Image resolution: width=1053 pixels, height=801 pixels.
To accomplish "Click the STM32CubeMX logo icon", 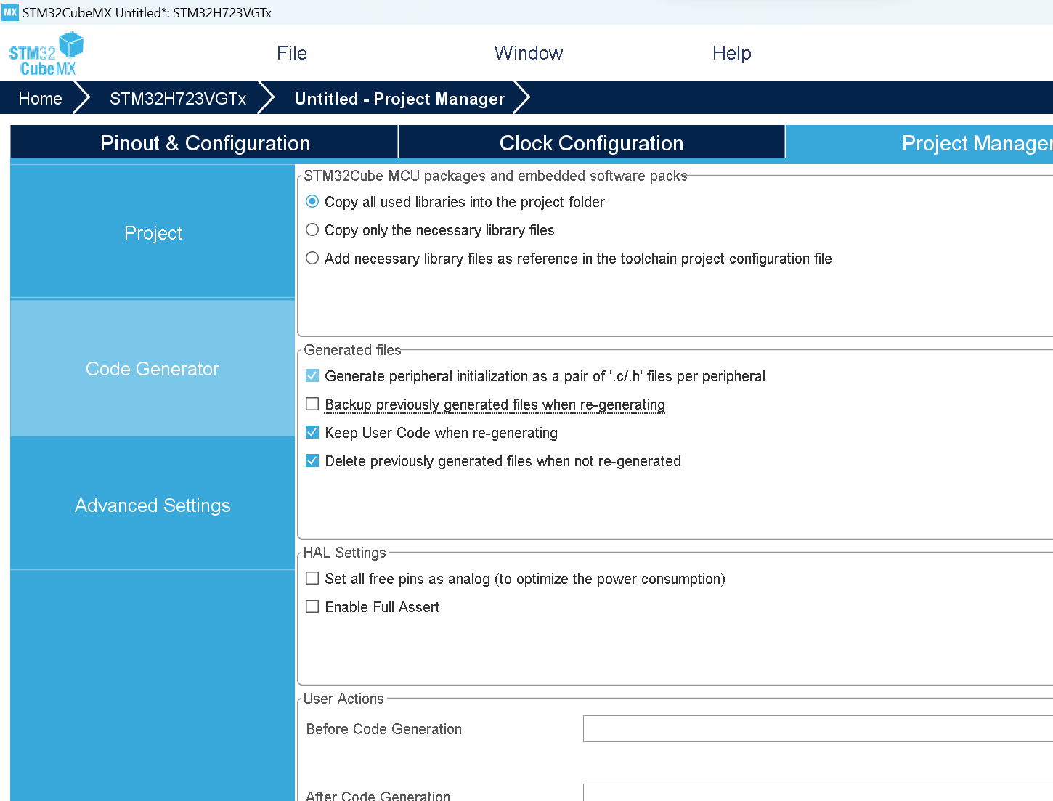I will [46, 54].
